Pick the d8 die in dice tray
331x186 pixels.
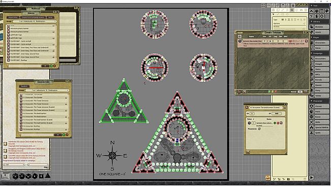35,176
